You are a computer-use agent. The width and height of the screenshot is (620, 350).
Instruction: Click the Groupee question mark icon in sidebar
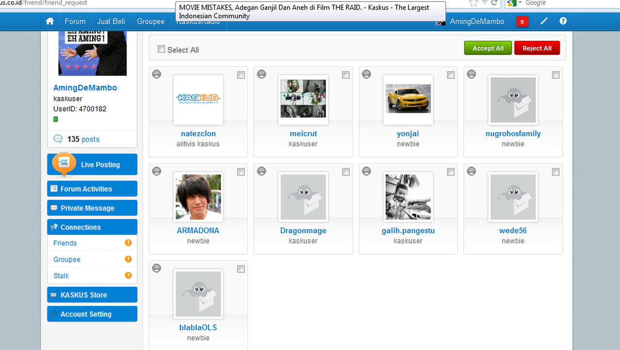128,259
